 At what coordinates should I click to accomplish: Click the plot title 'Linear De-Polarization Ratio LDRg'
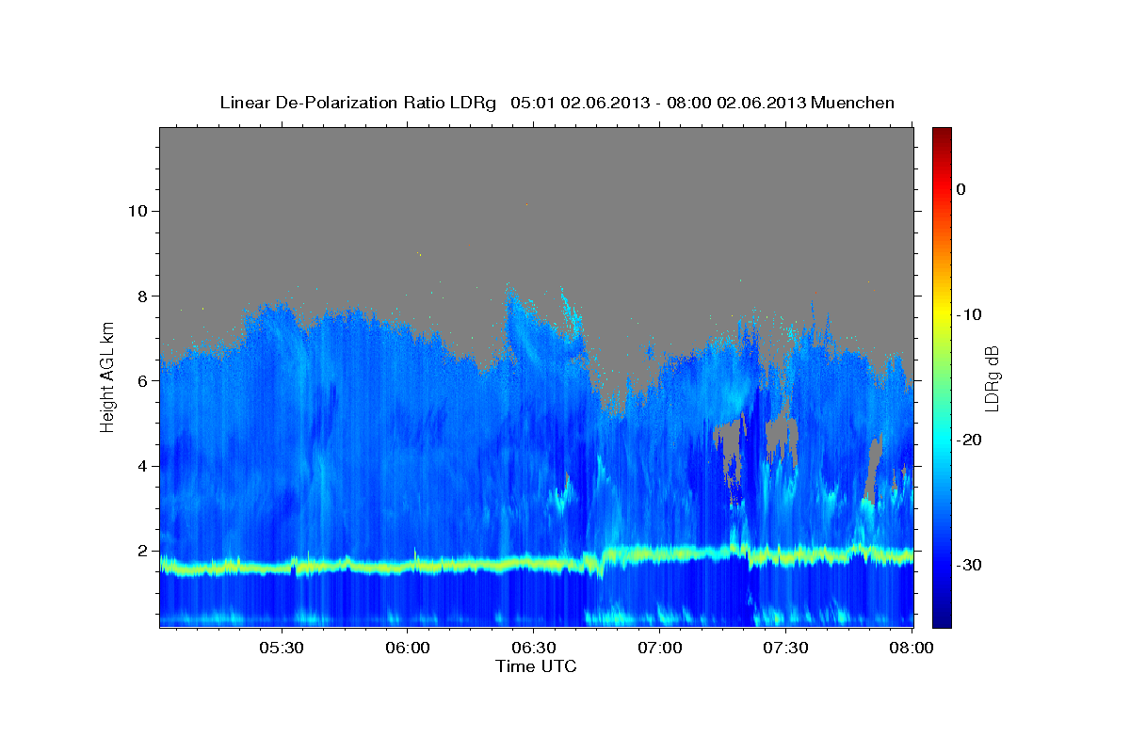[357, 103]
